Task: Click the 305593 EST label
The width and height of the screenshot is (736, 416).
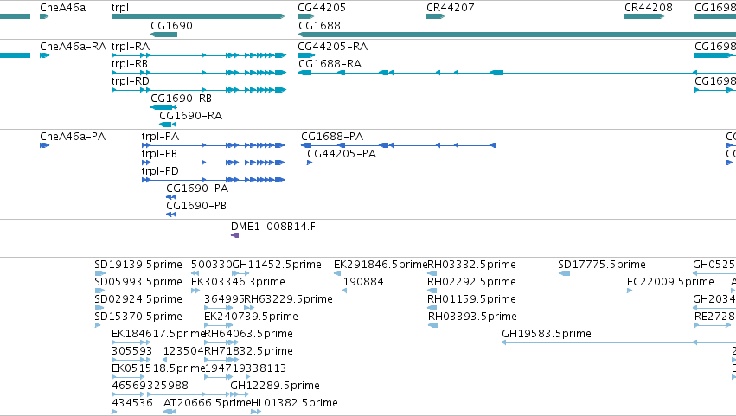Action: click(x=132, y=351)
